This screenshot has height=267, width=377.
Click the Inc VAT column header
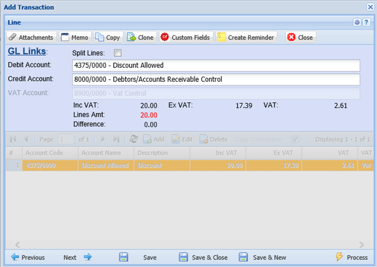tap(217, 153)
